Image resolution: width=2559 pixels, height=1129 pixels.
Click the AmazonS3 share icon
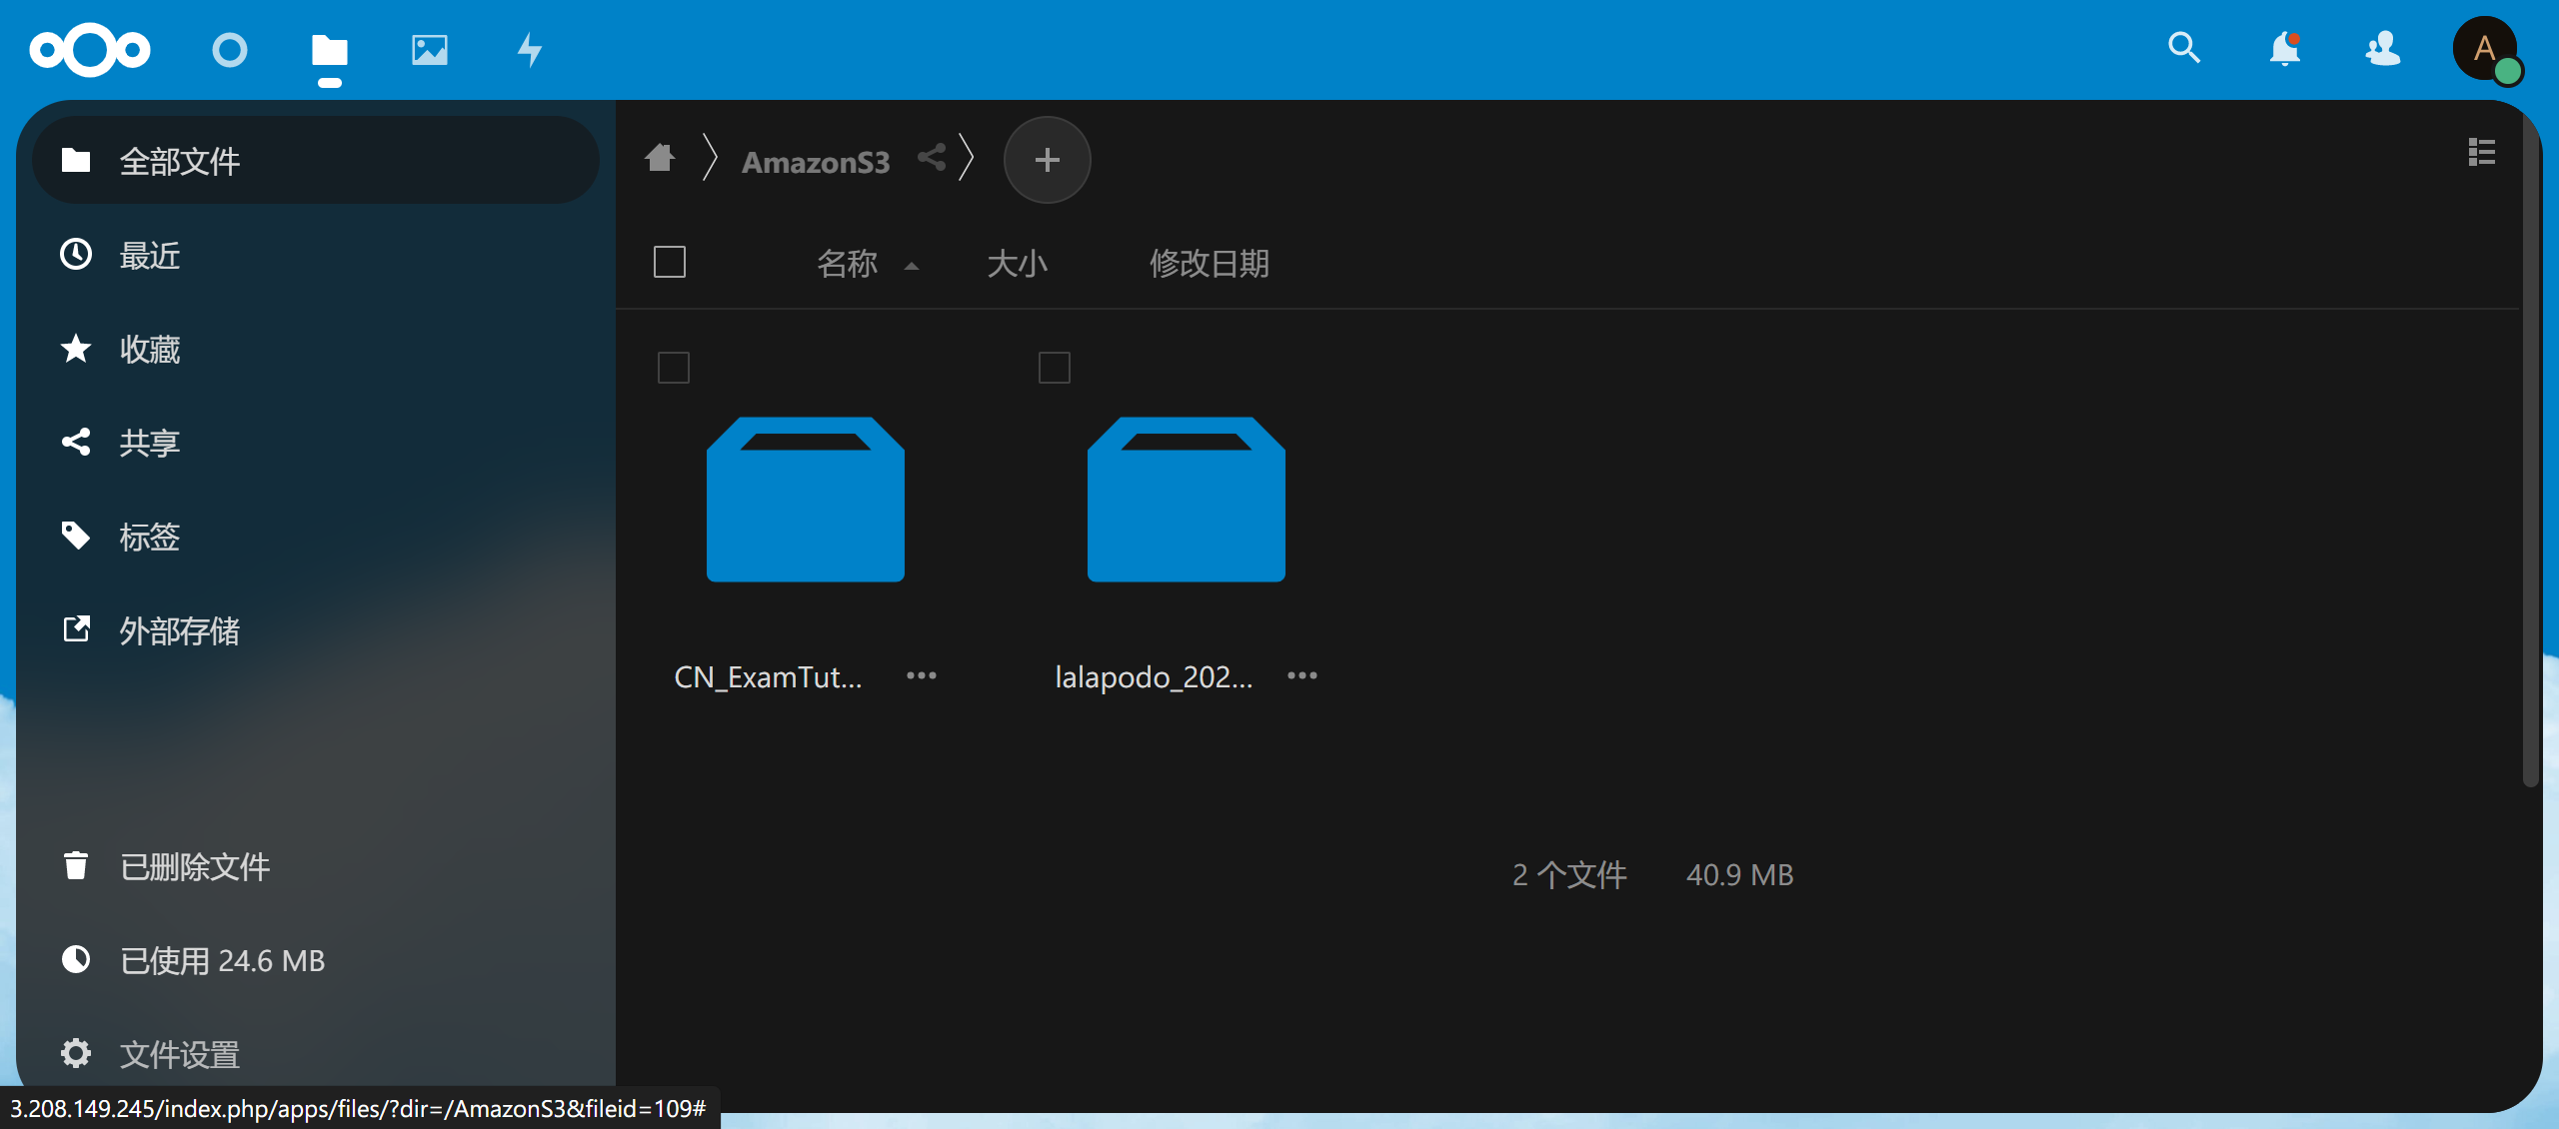coord(932,158)
